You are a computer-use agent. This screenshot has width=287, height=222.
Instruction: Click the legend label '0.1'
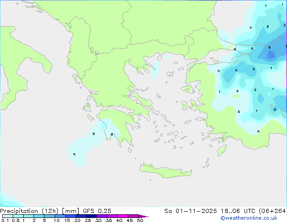[5, 220]
